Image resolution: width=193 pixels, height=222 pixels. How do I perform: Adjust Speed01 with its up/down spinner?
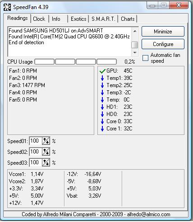click(x=46, y=141)
